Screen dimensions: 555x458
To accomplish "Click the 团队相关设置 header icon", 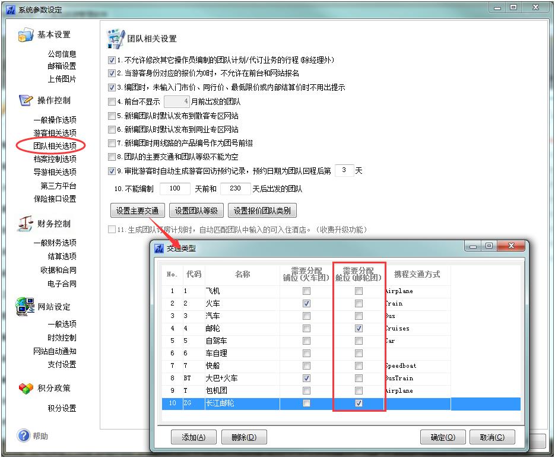I will click(115, 39).
